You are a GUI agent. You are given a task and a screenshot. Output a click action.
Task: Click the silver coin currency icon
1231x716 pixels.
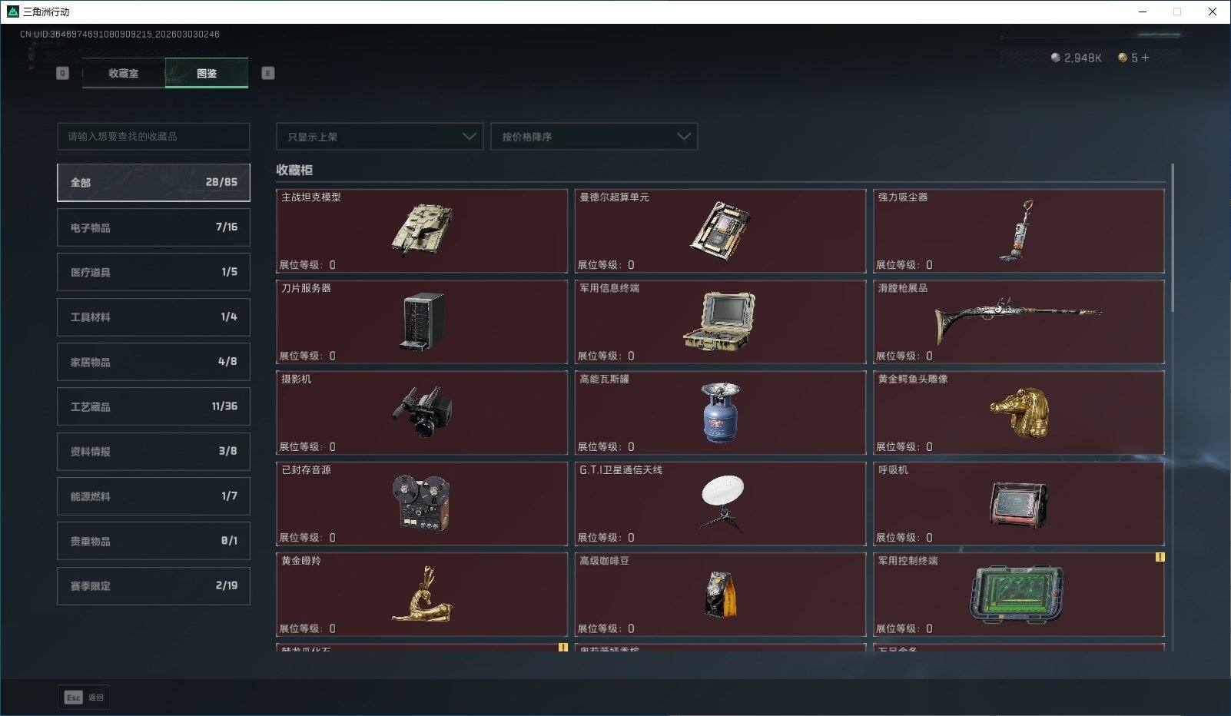tap(1054, 56)
